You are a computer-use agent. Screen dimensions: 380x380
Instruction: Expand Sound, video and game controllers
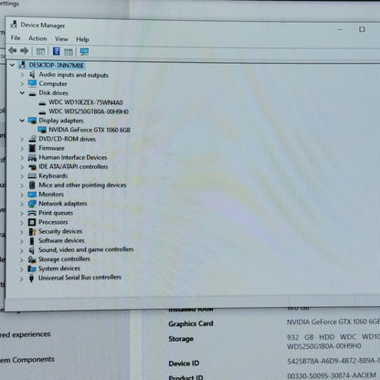pyautogui.click(x=22, y=250)
